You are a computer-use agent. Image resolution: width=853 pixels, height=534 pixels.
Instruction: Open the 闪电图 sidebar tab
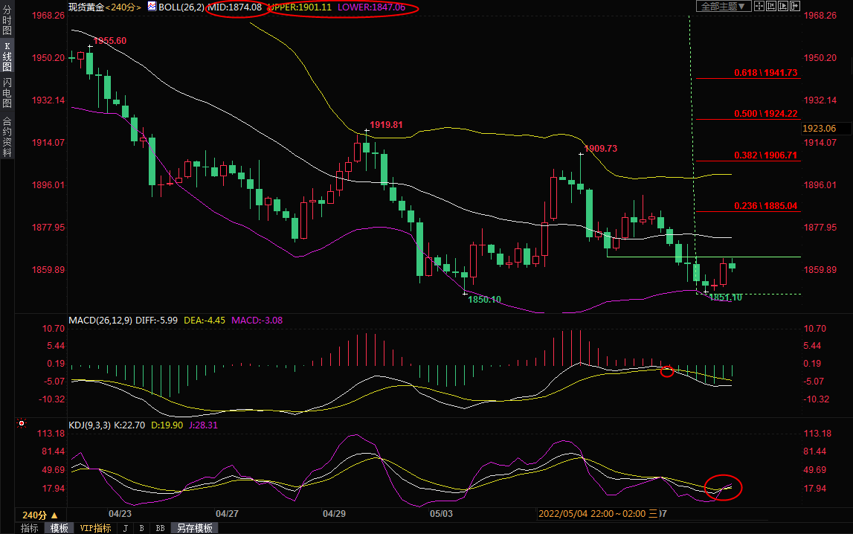(x=7, y=92)
